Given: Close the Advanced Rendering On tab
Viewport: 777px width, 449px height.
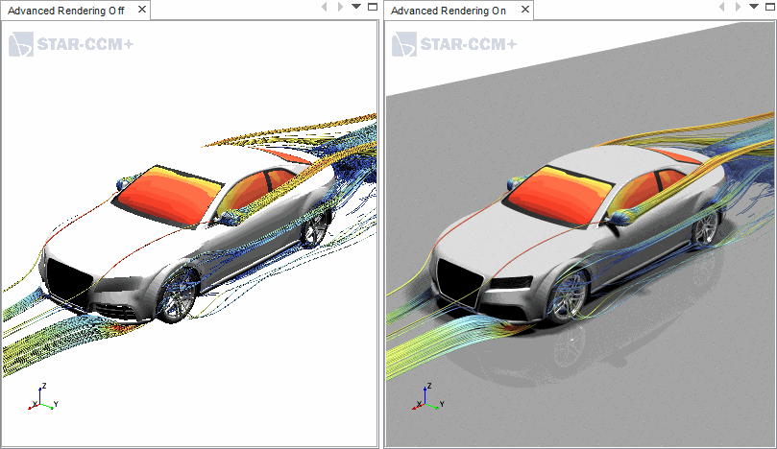Looking at the screenshot, I should [522, 10].
